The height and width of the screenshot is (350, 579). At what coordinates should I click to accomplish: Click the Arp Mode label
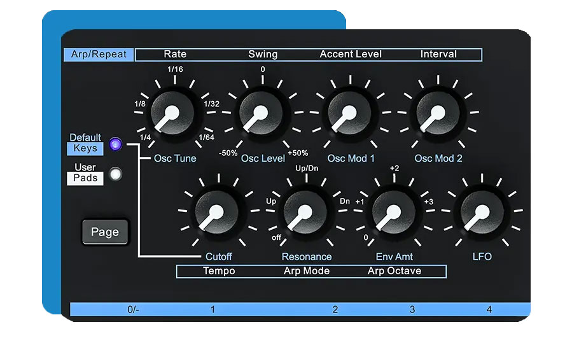[307, 271]
